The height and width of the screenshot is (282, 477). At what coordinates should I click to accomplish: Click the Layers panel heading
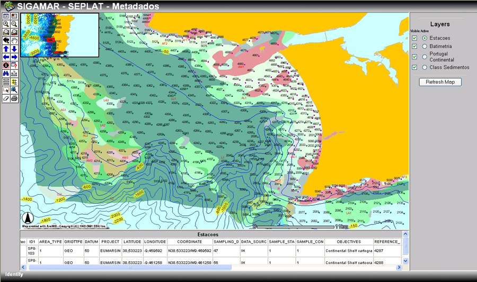pos(440,24)
